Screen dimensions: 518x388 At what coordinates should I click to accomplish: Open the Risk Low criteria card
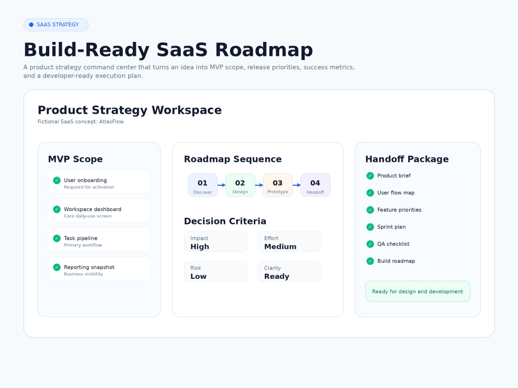coord(215,272)
